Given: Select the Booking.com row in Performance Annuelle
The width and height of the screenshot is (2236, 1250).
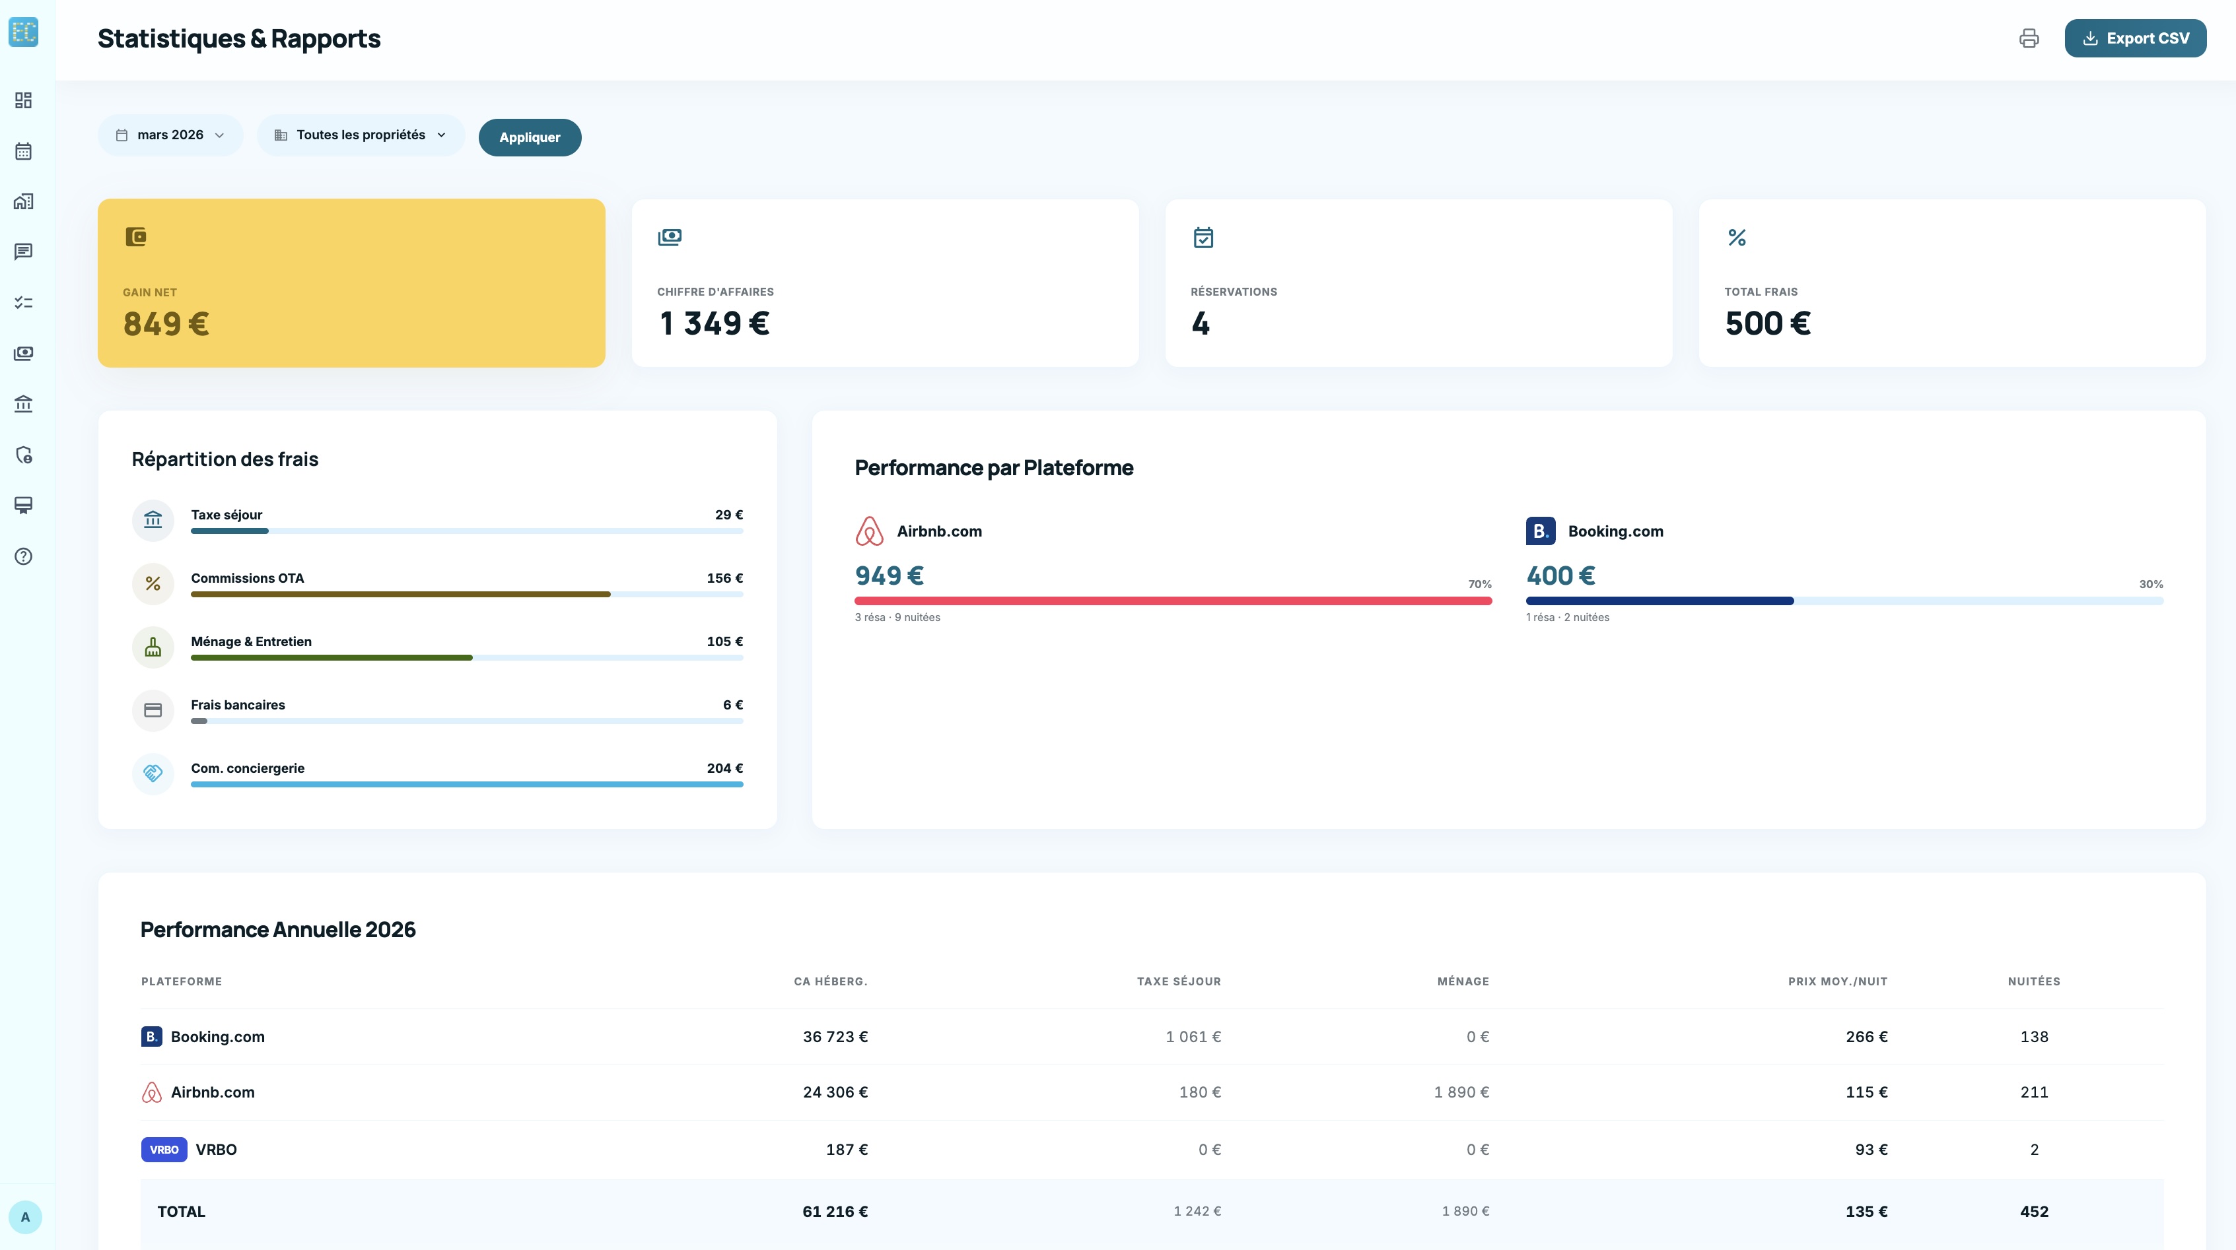Looking at the screenshot, I should pos(217,1036).
